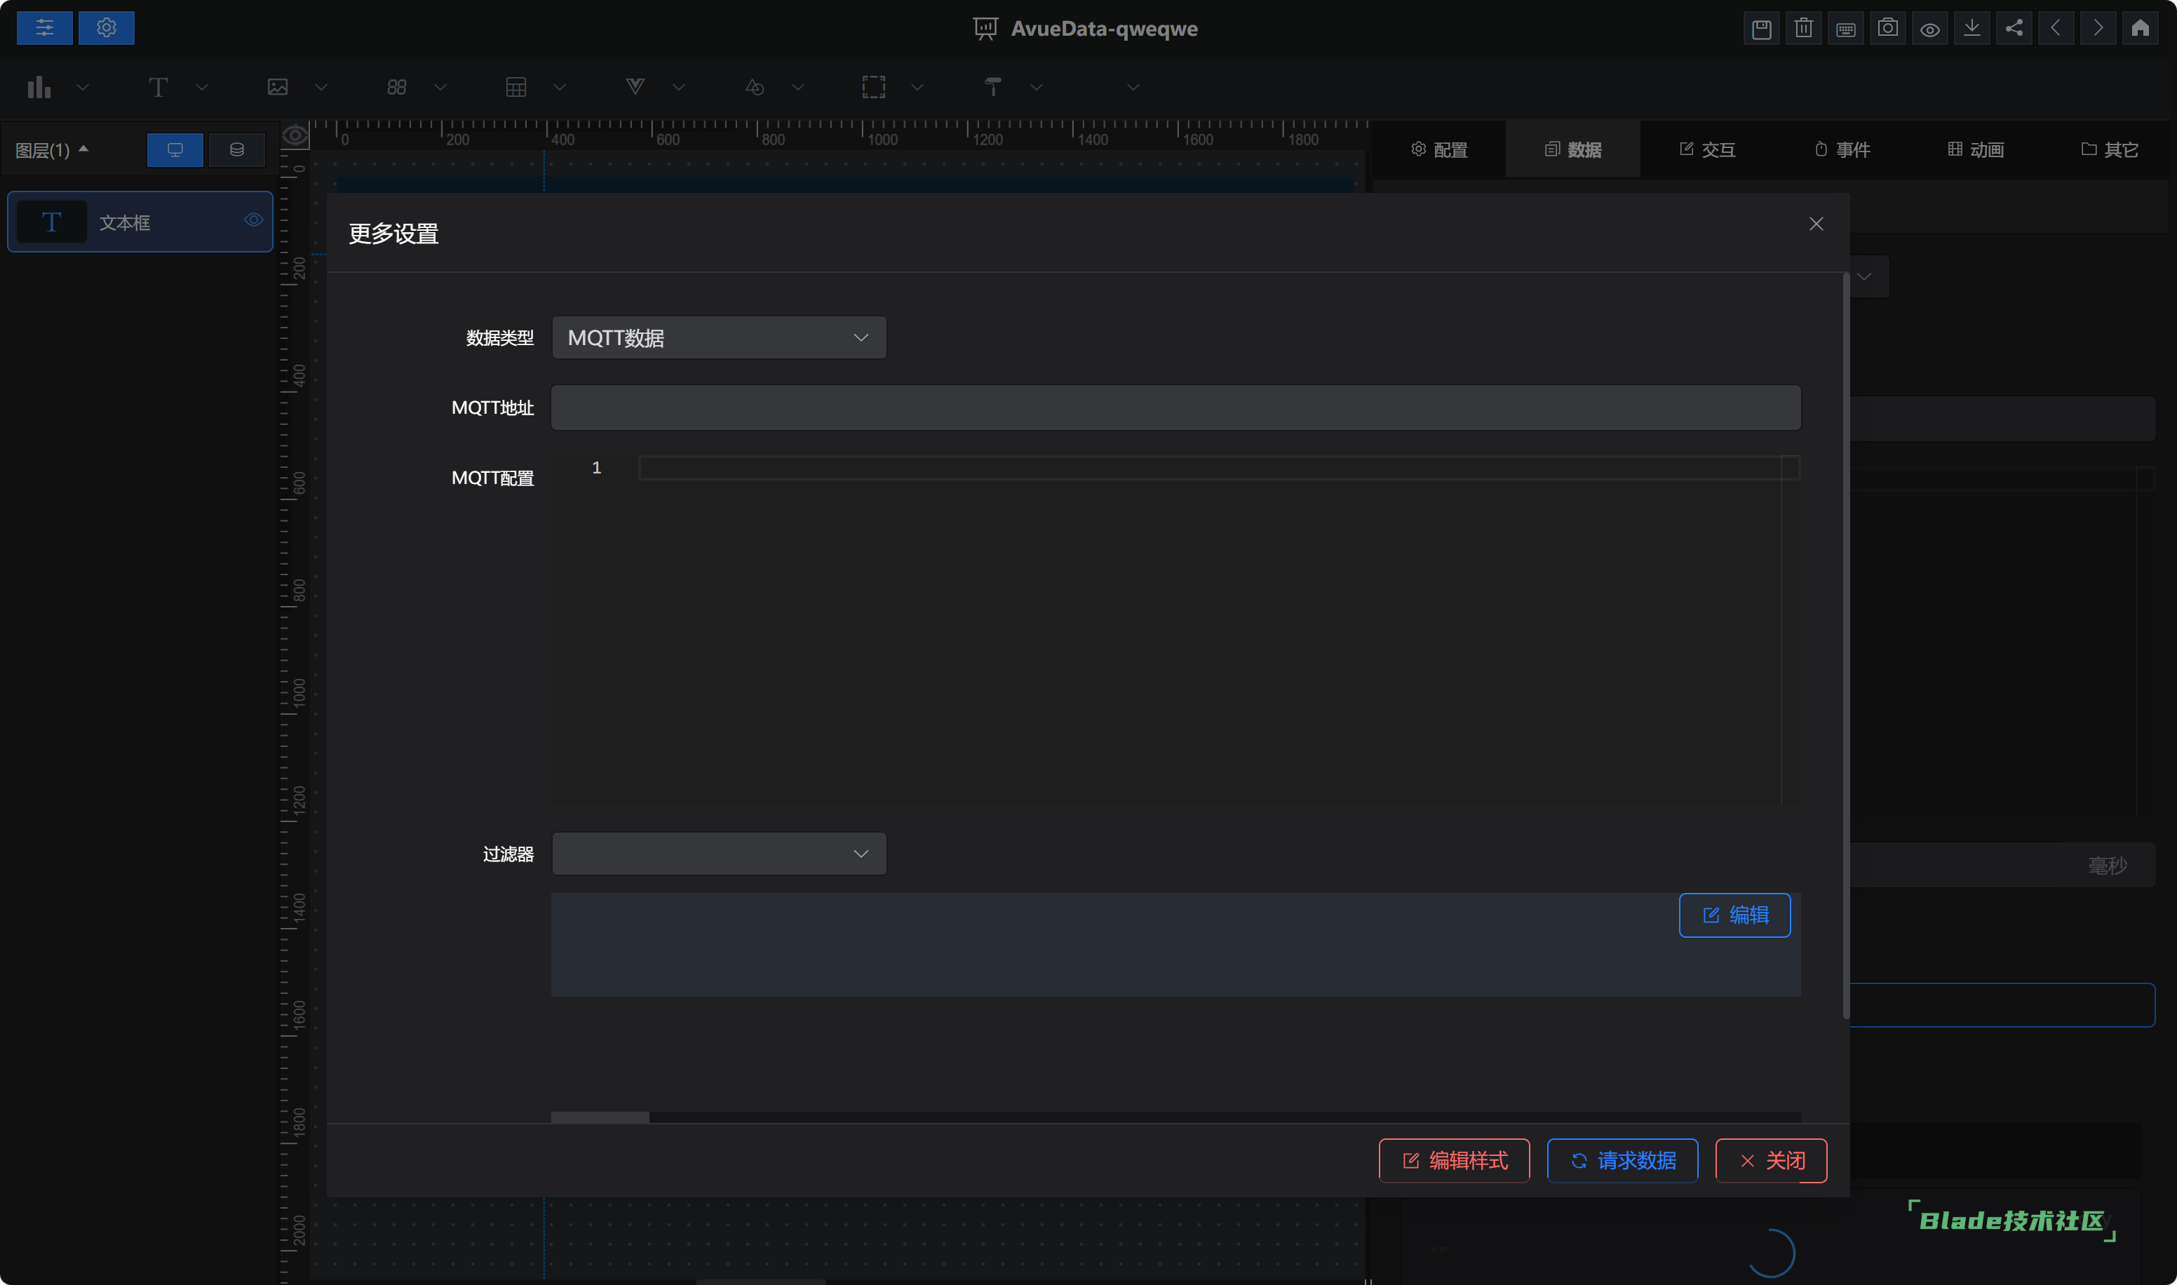Expand the grid widgets dropdown chevron

tap(440, 86)
